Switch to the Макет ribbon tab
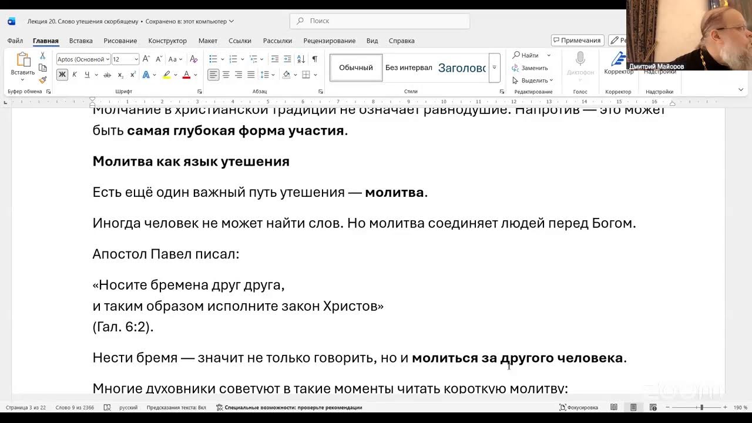 [x=208, y=41]
